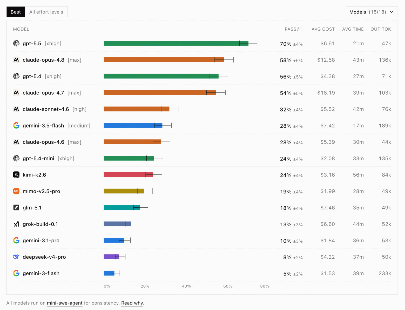
Task: Select the Best effort toggle
Action: [16, 12]
